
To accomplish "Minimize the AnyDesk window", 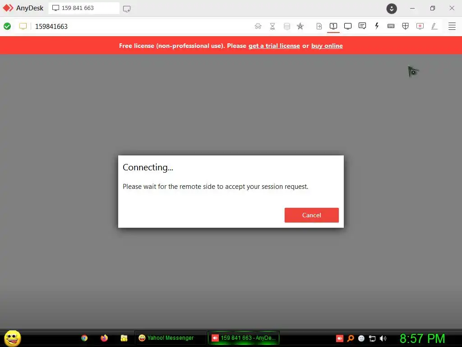I will [412, 8].
